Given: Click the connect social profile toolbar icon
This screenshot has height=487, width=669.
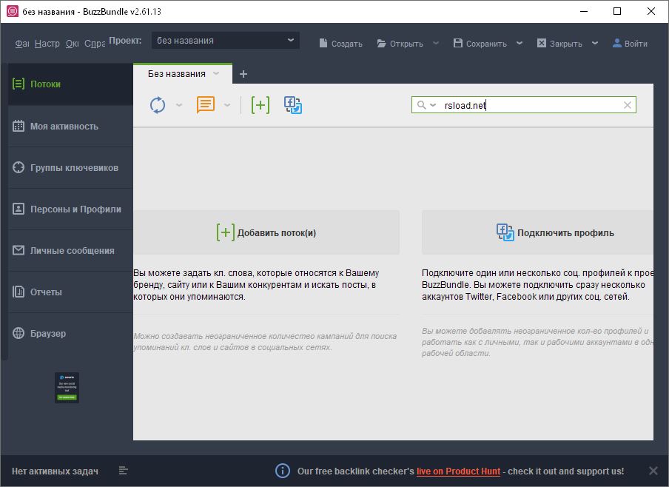Looking at the screenshot, I should 293,105.
